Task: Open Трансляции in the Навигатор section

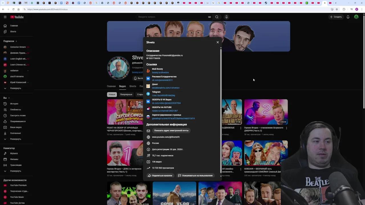Action: point(16,165)
